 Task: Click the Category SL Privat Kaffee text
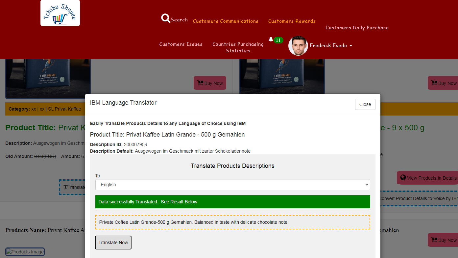point(45,109)
